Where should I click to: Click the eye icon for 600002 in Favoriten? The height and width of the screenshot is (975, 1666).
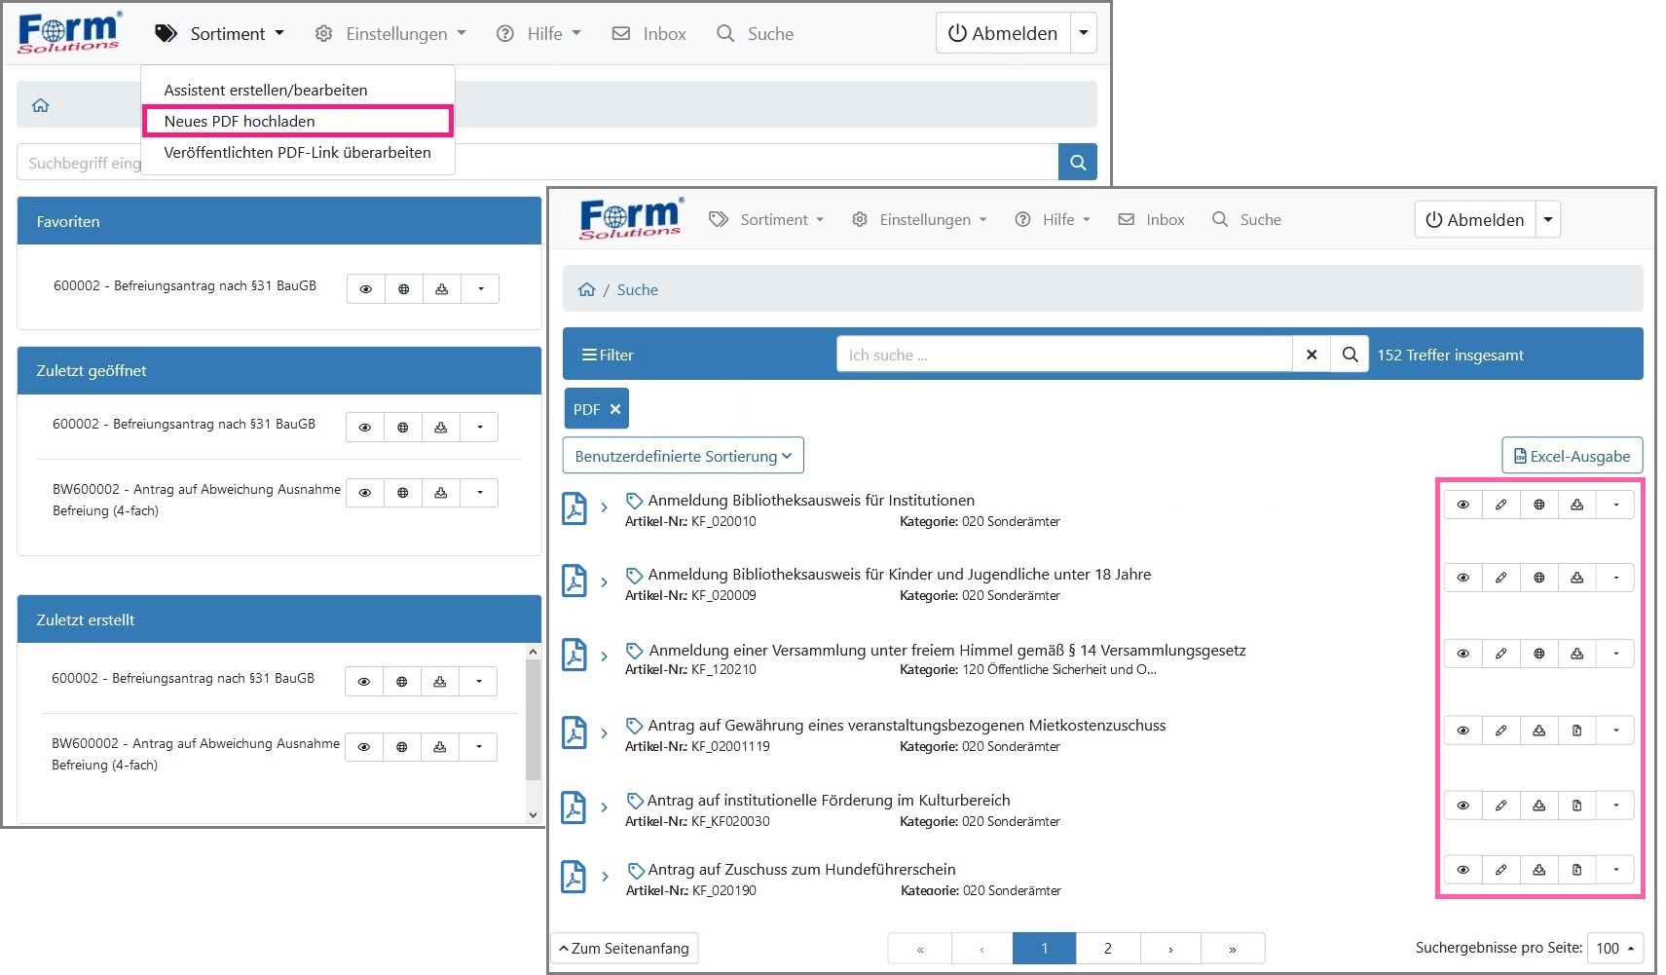tap(366, 289)
